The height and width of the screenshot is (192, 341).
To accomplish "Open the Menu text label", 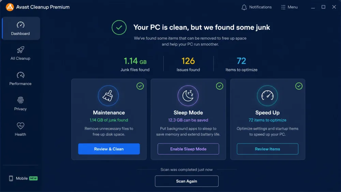I will [x=293, y=7].
